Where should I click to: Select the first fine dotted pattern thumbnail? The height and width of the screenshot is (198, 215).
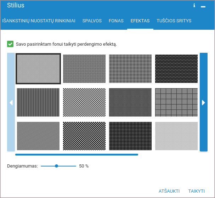(38, 69)
